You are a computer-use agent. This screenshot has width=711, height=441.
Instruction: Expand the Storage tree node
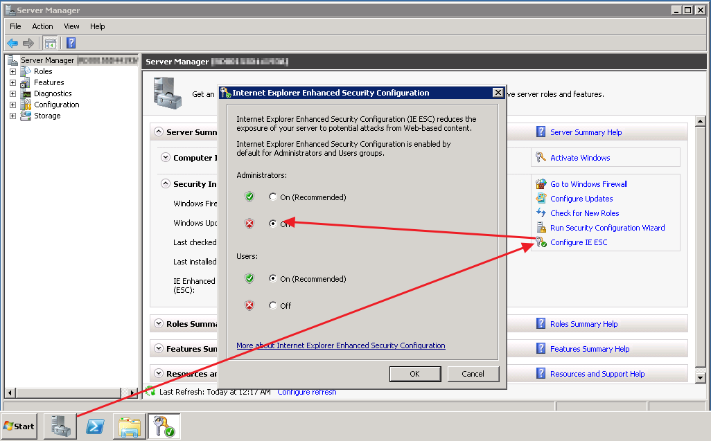[12, 116]
